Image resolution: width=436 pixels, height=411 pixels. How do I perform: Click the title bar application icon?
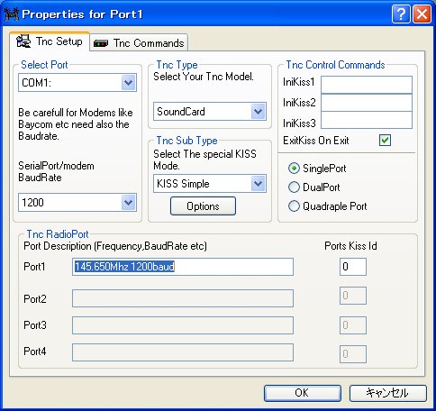[x=12, y=14]
